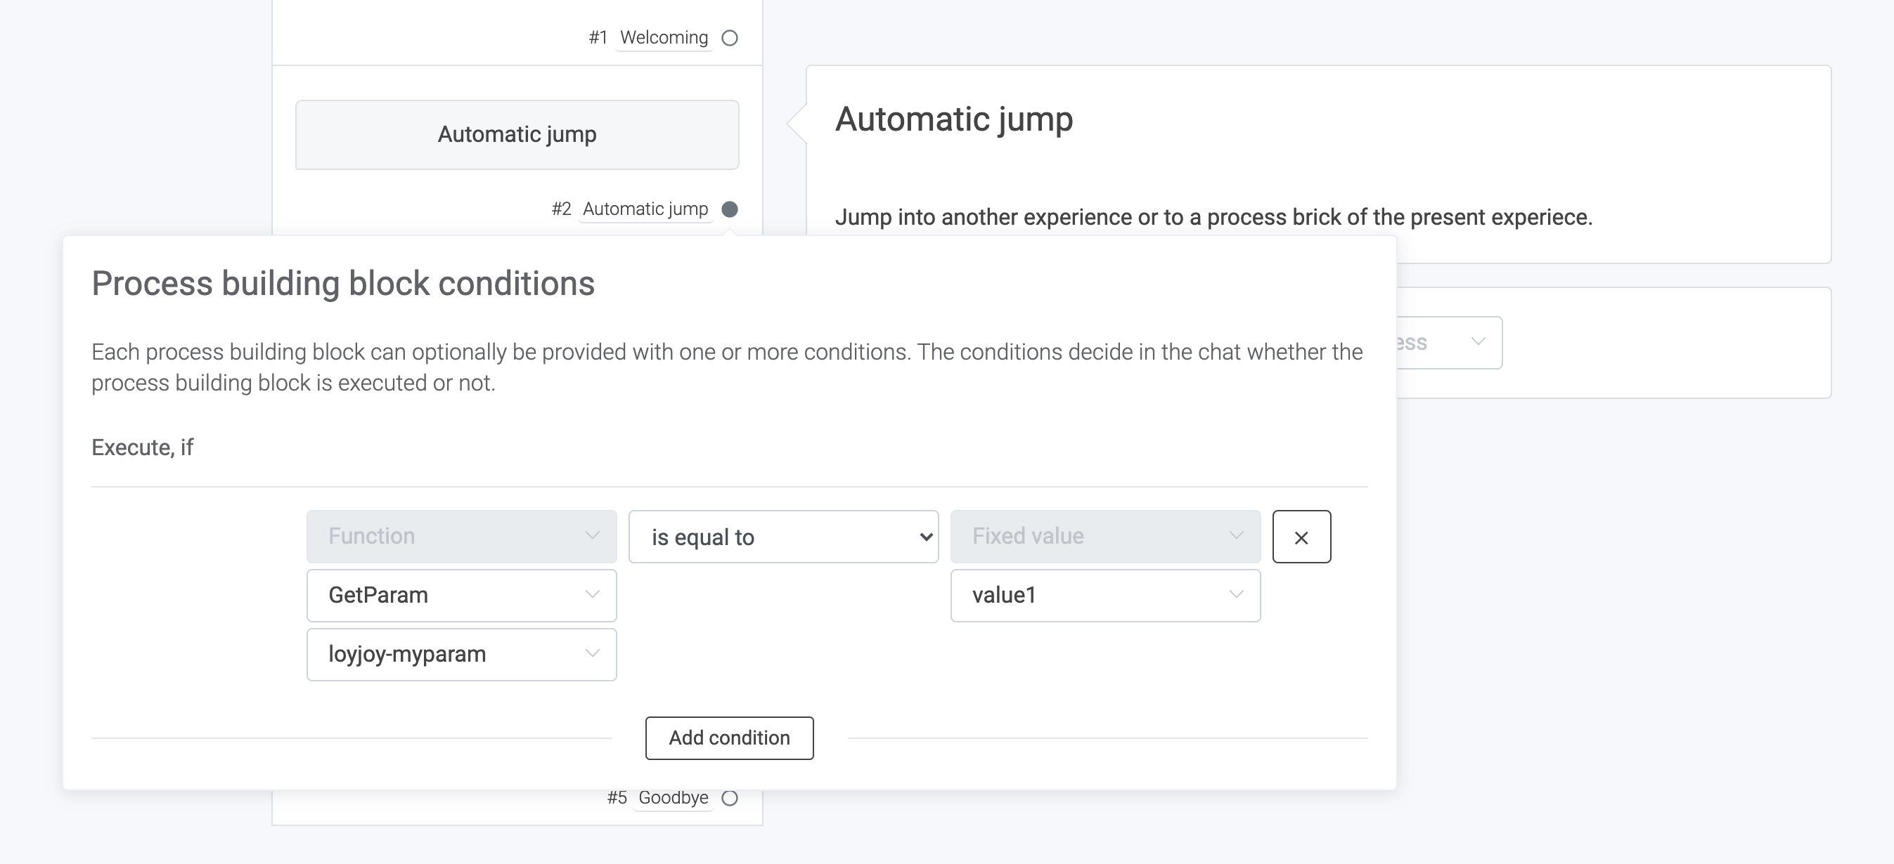Screen dimensions: 1894x864
Task: Click the Add condition button
Action: [728, 738]
